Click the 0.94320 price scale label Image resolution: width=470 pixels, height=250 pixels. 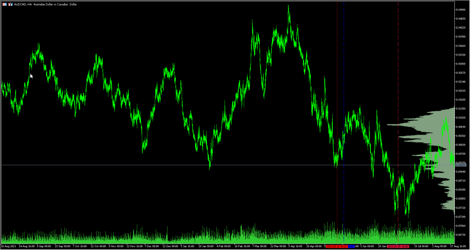coord(460,28)
